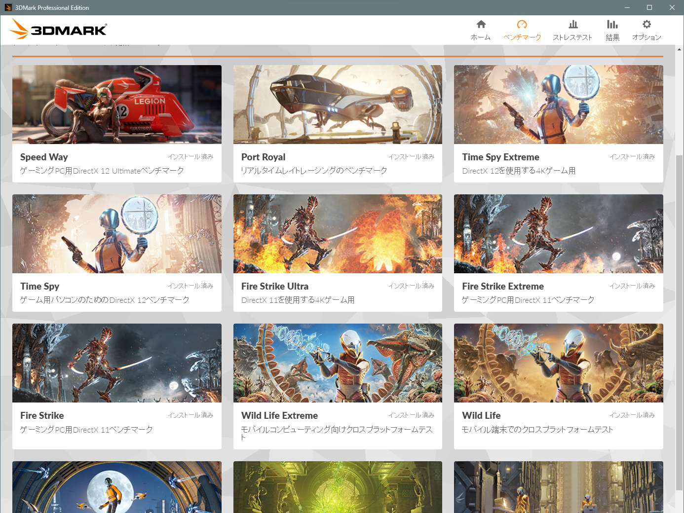The image size is (684, 513).
Task: Click the astronaut-and-moon benchmark thumbnail
Action: (117, 487)
